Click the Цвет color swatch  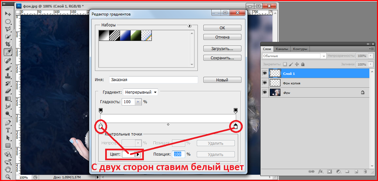pos(129,154)
